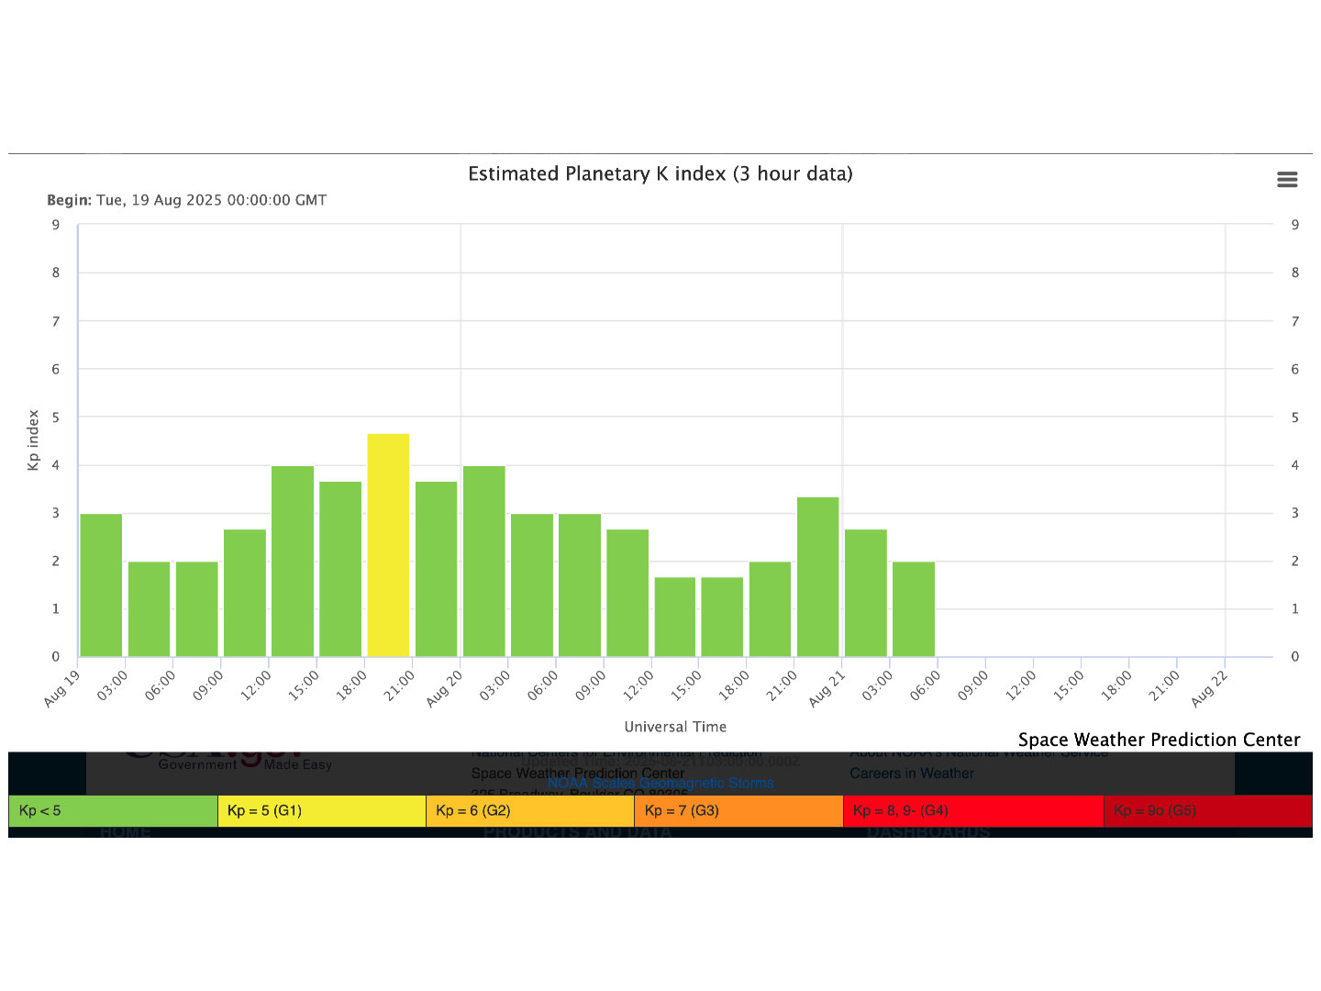Click the Kp < 5 green legend swatch
1321x991 pixels.
point(113,811)
